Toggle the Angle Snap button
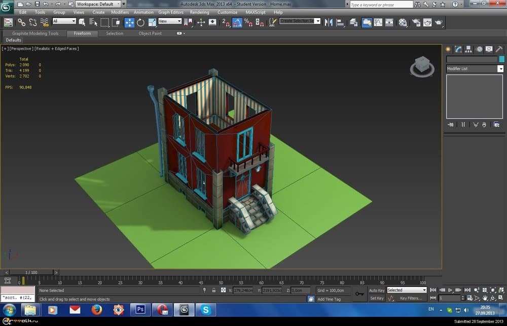Screen dimensions: 507x326 237,22
